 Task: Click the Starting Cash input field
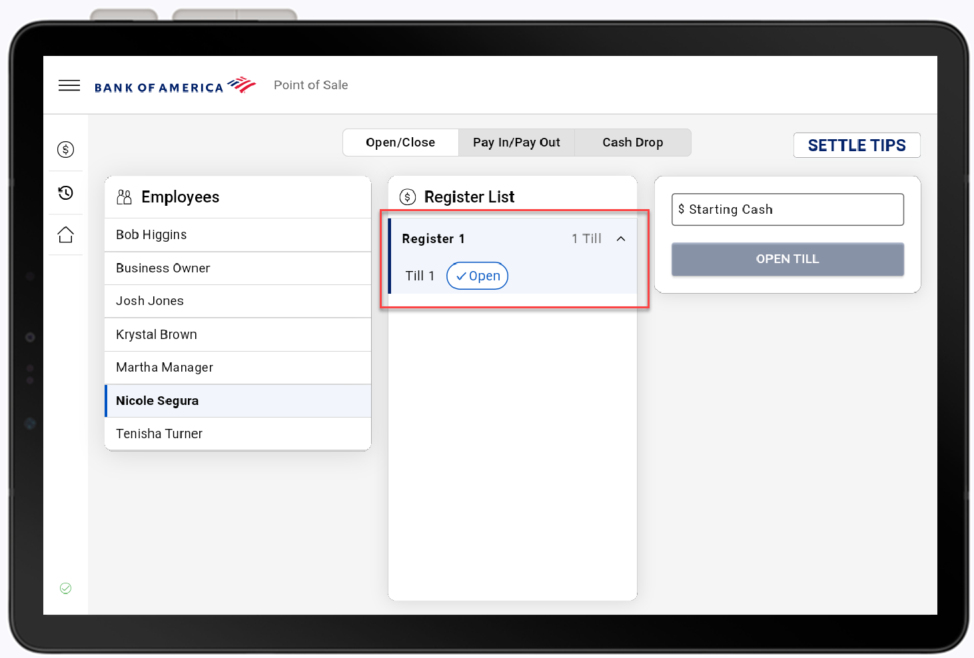(787, 209)
